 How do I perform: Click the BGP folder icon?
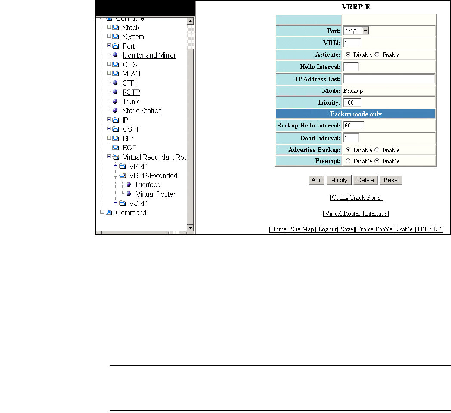coord(116,148)
